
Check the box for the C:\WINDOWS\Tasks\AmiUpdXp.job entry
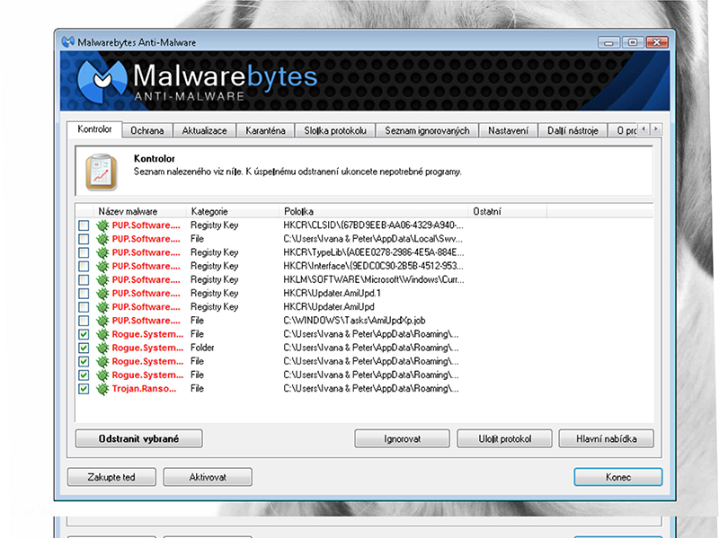[84, 321]
